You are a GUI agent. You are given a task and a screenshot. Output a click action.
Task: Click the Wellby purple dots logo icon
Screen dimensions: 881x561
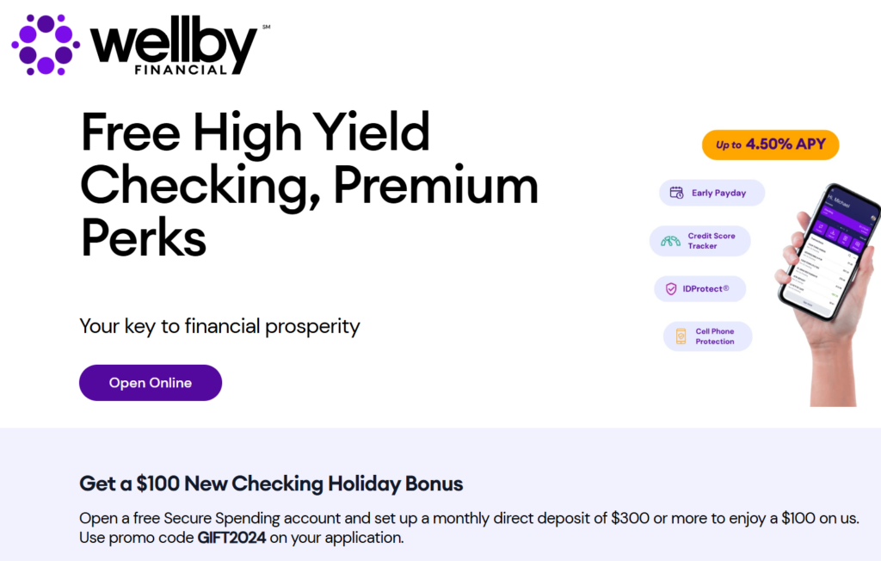pos(46,45)
